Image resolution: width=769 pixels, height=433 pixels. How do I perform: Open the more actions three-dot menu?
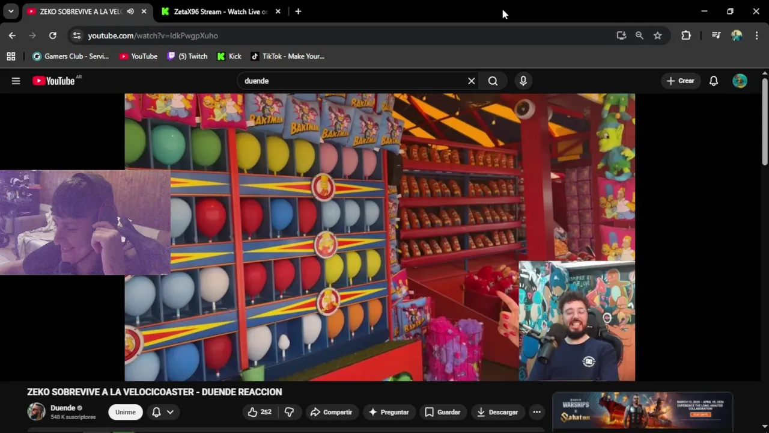(536, 412)
